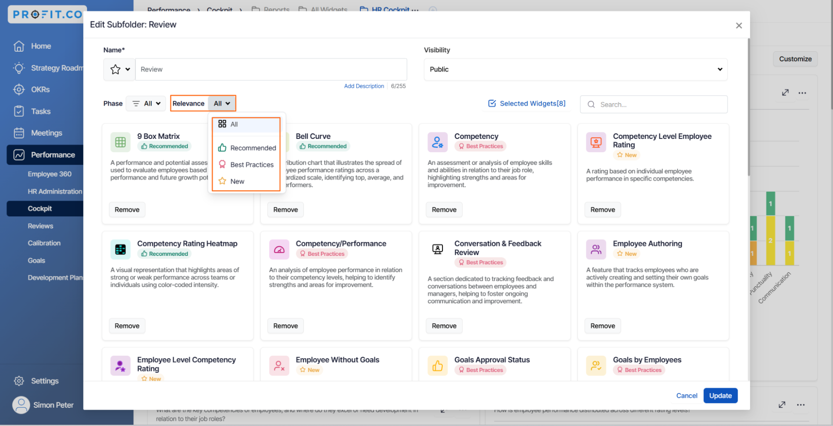Screen dimensions: 833x426
Task: Choose New in the Relevance menu
Action: (246, 181)
